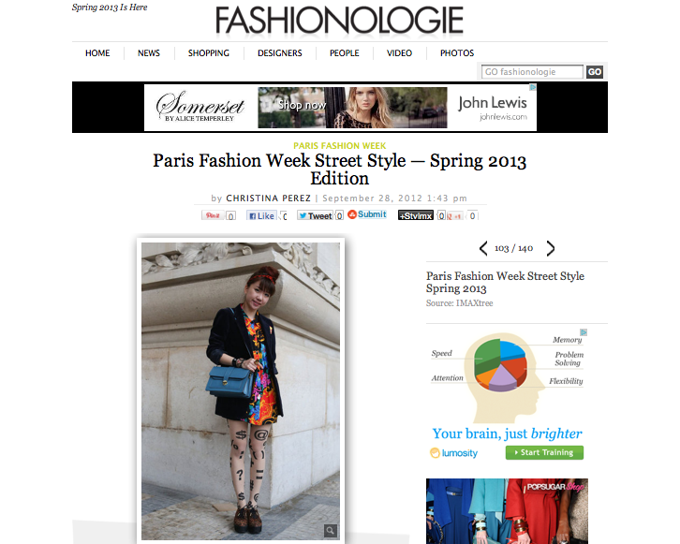Image resolution: width=680 pixels, height=544 pixels.
Task: Advance to next slideshow photo arrow
Action: [x=551, y=248]
